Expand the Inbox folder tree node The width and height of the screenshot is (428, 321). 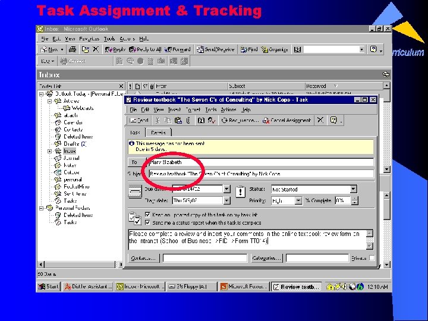(50, 151)
